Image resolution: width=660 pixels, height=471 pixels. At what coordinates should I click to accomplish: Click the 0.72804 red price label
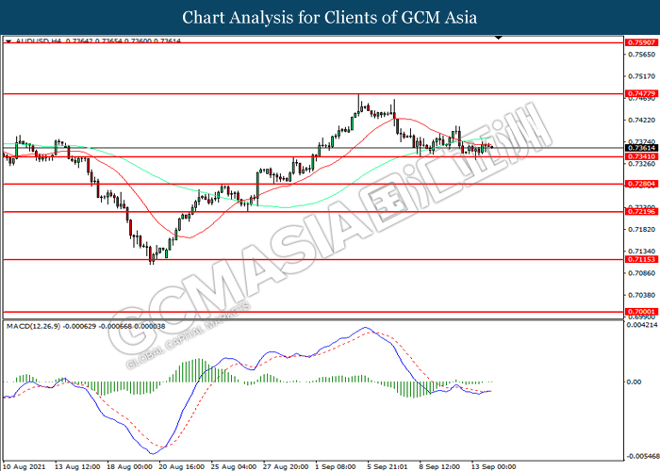(x=641, y=184)
